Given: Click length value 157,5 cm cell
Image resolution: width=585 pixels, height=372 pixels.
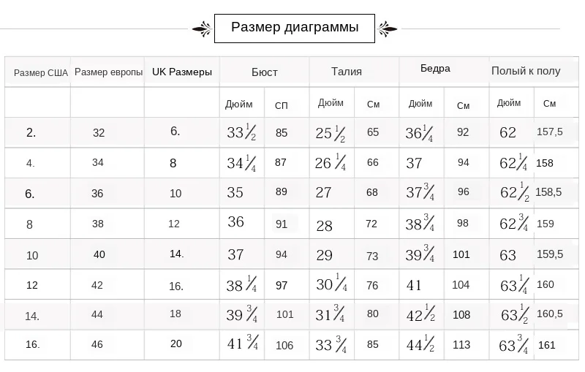Looking at the screenshot, I should pos(549,132).
